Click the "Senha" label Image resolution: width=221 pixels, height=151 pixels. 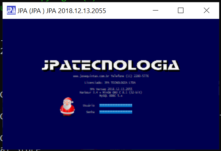(x=90, y=112)
